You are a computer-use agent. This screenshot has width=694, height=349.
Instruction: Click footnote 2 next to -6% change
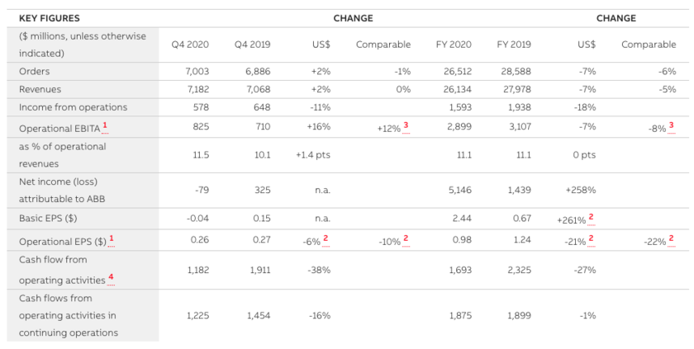coord(326,239)
